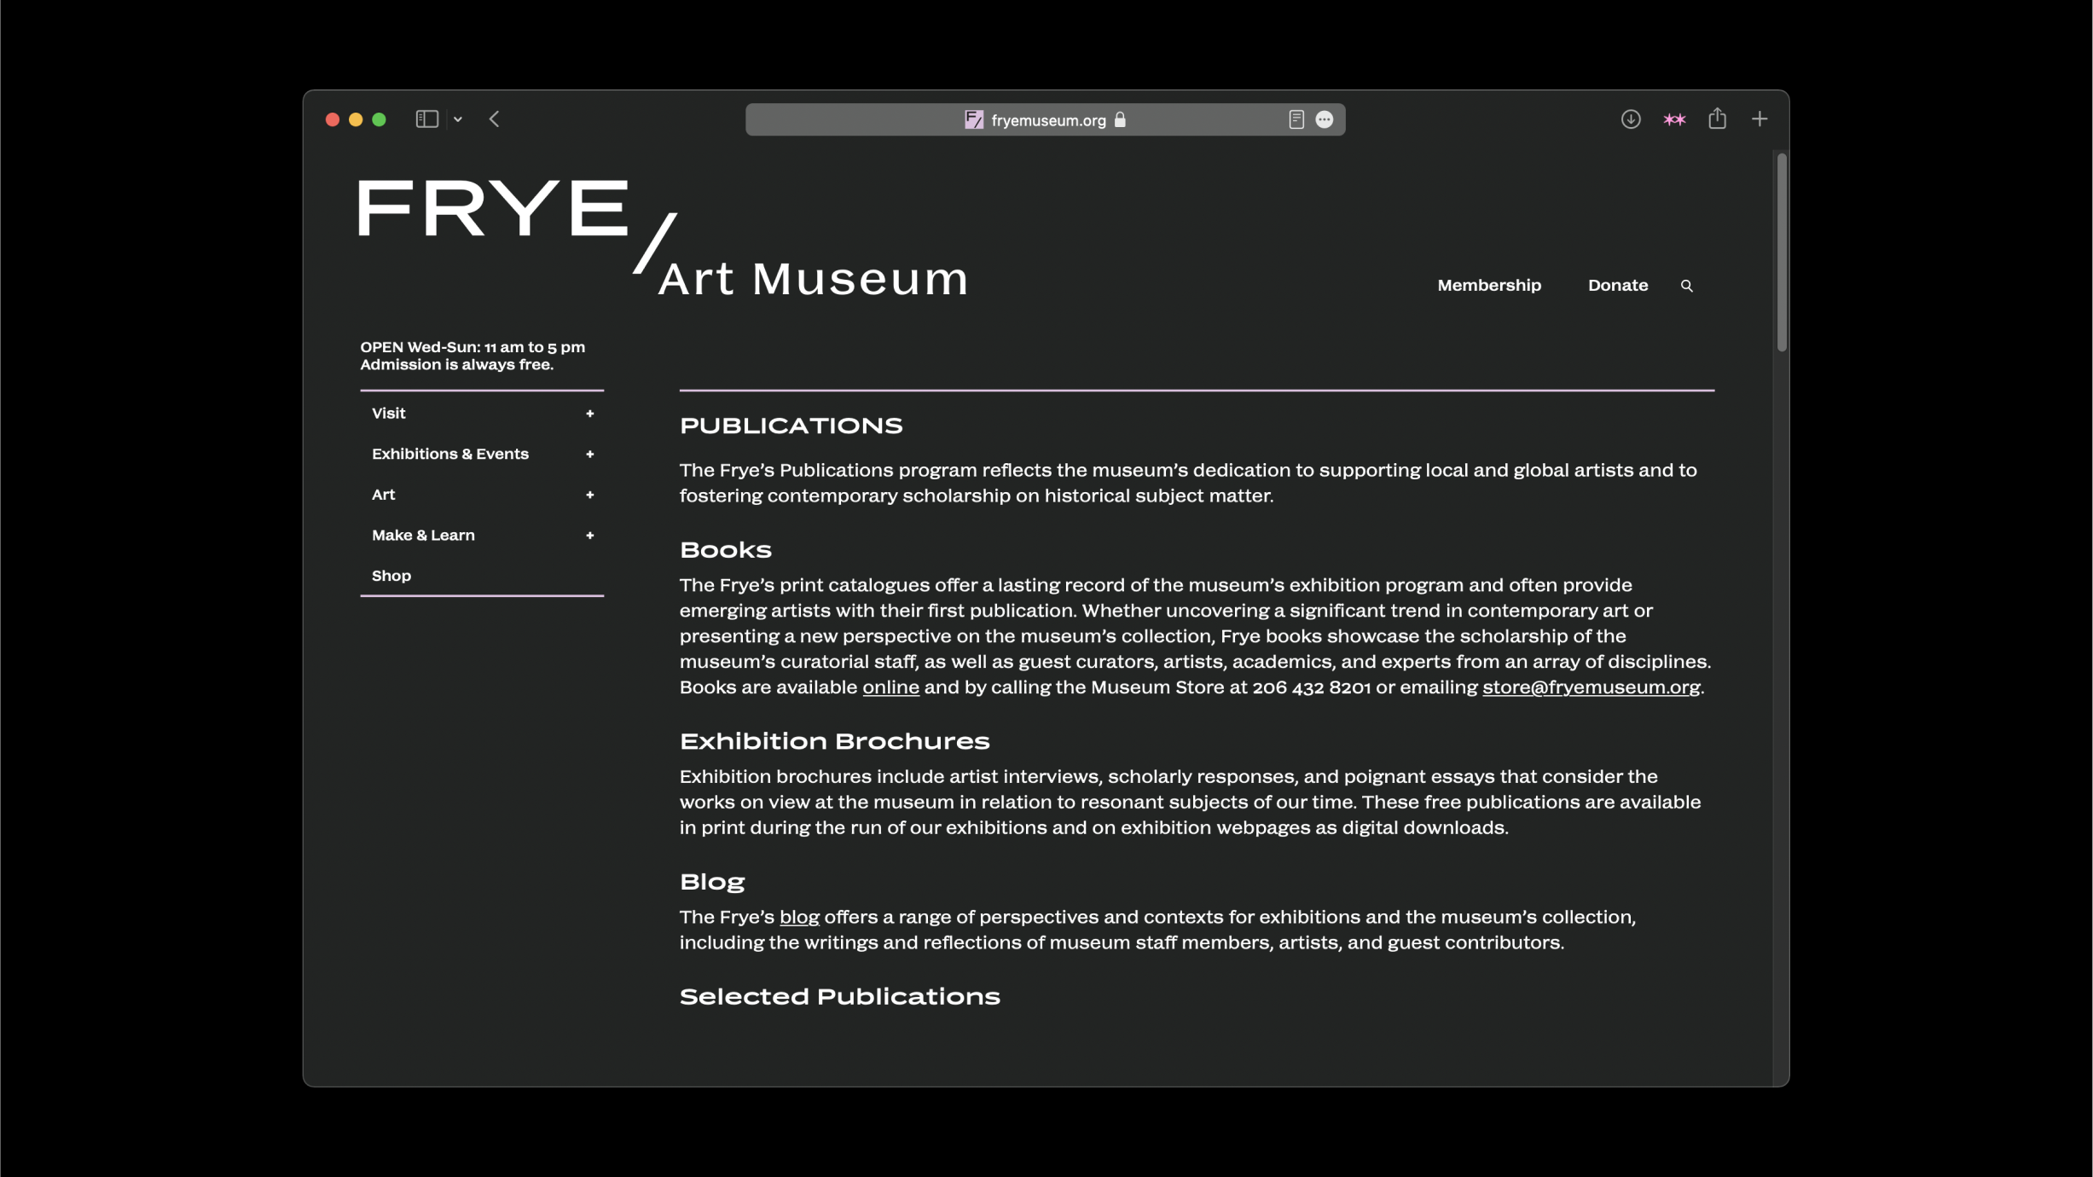Click the fryemuseum.org address field
Viewport: 2093px width, 1177px height.
[x=1047, y=120]
